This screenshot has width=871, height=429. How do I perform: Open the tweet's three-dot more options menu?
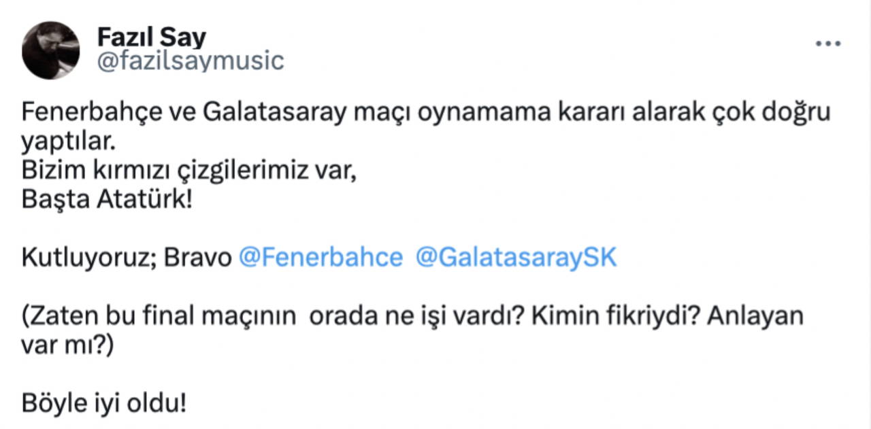pos(827,44)
